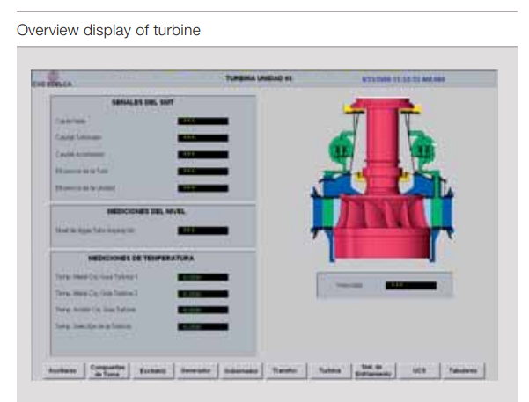Viewport: 529px width, 402px height.
Task: Switch to the Gobernador screen
Action: (241, 371)
